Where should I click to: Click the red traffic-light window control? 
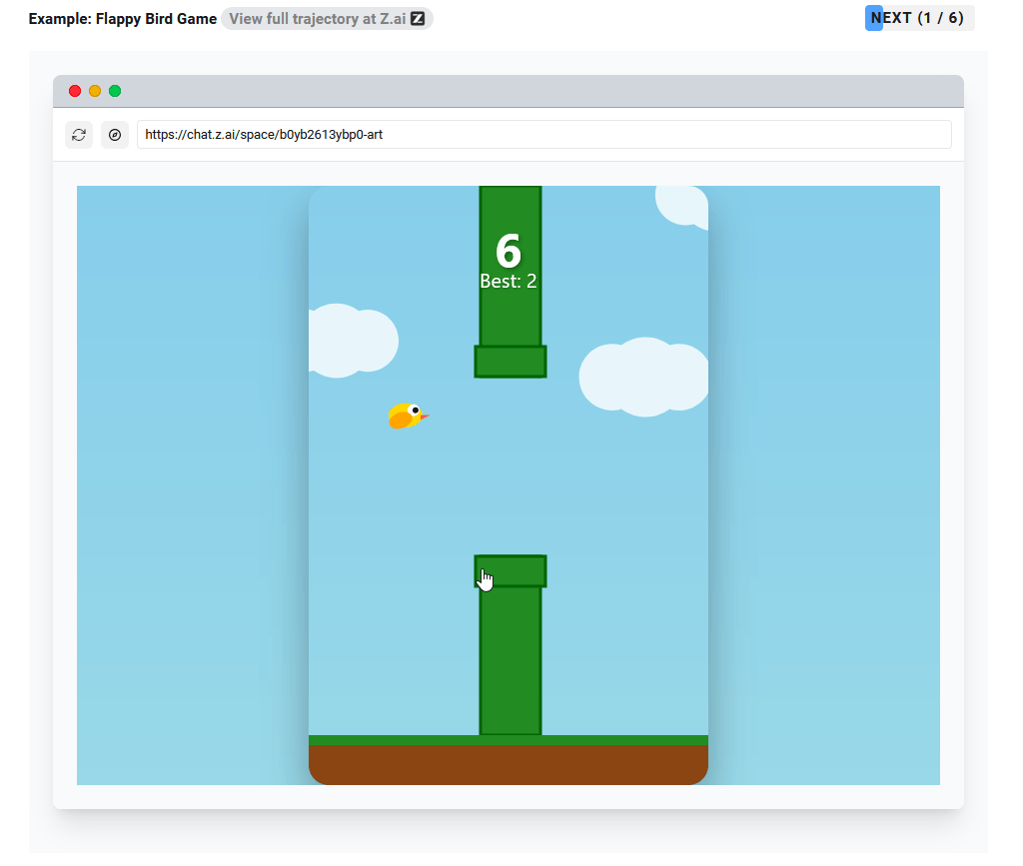click(x=75, y=90)
